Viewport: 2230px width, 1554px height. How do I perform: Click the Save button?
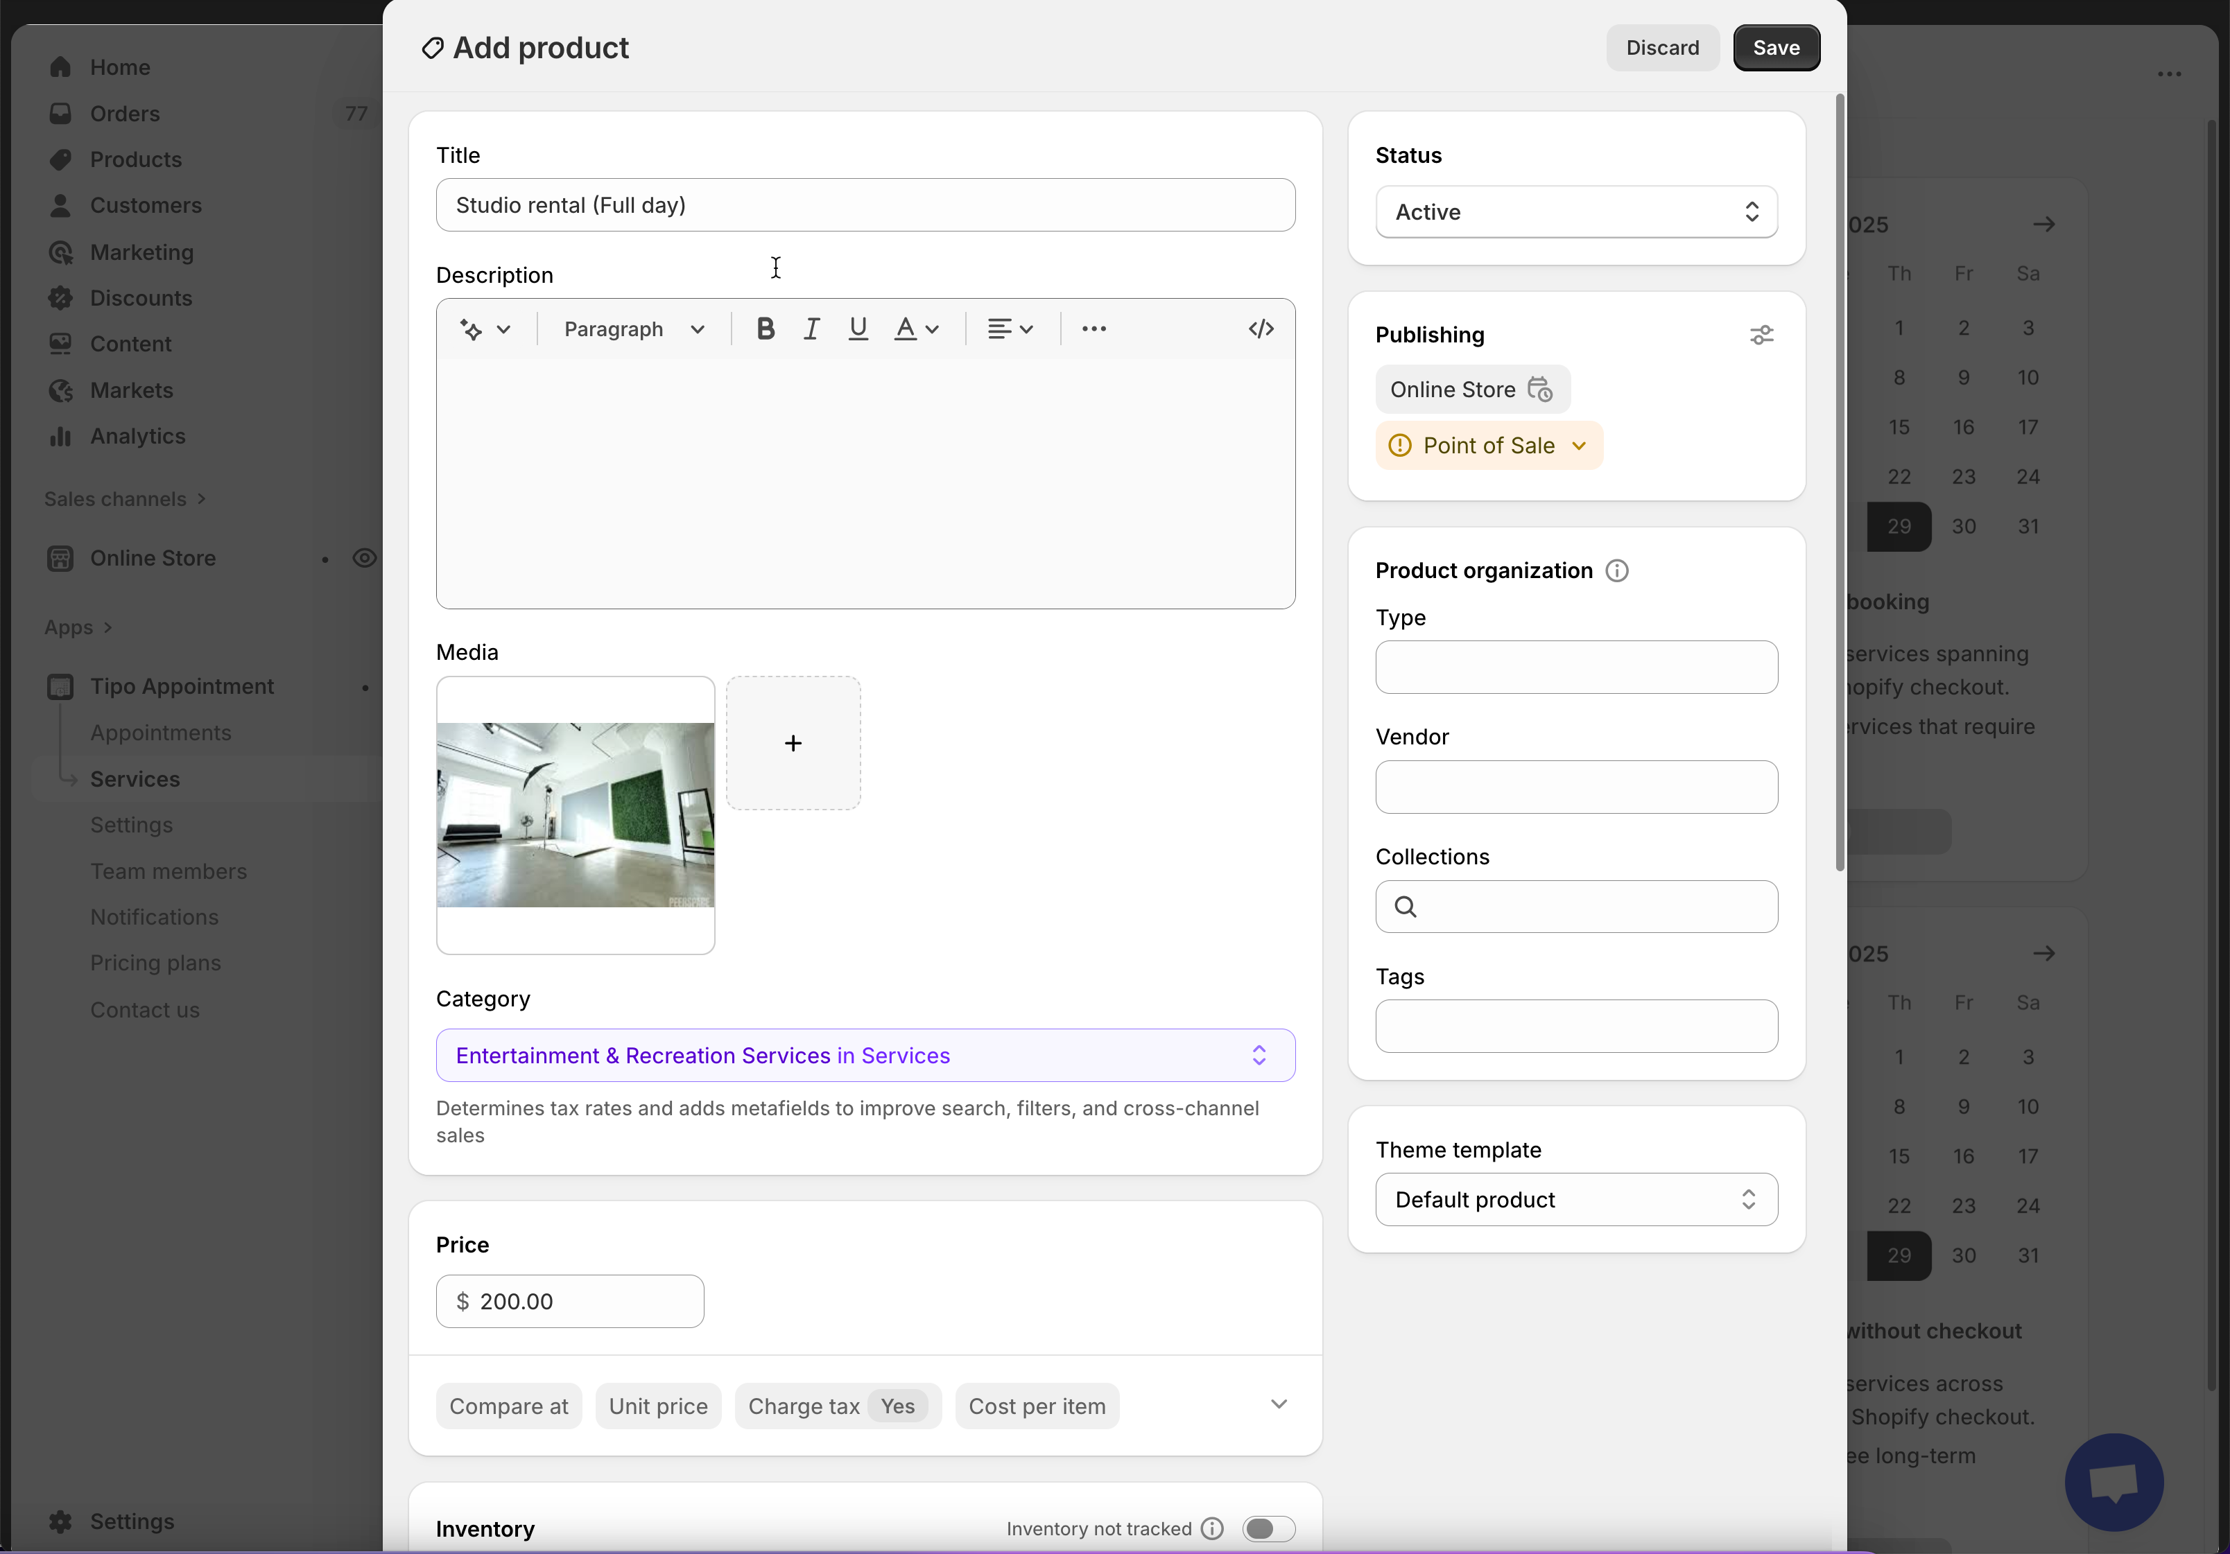[x=1775, y=48]
